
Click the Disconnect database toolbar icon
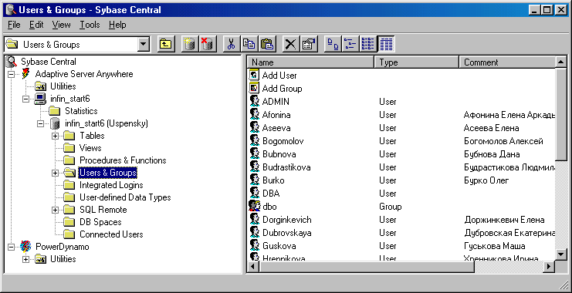point(208,44)
